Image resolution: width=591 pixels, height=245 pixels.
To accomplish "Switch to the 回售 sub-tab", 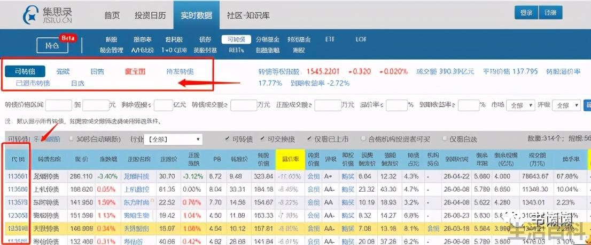I will (x=97, y=71).
